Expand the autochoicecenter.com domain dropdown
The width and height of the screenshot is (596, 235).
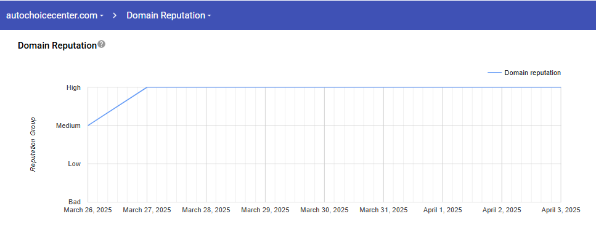tap(55, 15)
